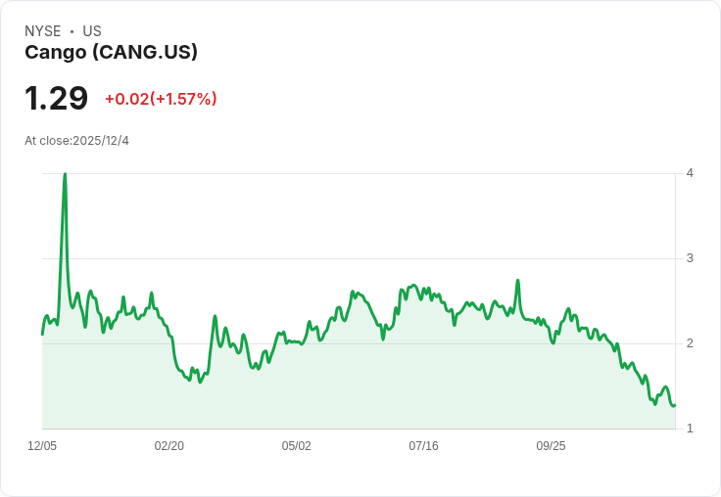The image size is (721, 497).
Task: Click the y-axis label 2
Action: pyautogui.click(x=690, y=343)
